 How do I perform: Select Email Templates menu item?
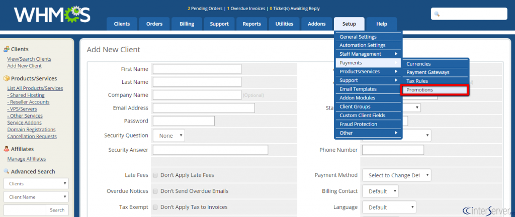[x=368, y=89]
